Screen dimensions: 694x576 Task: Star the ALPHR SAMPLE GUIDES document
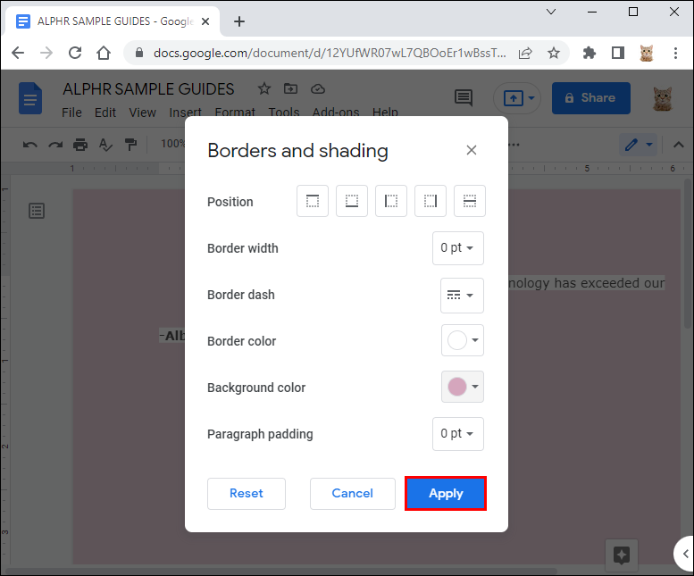pyautogui.click(x=264, y=89)
